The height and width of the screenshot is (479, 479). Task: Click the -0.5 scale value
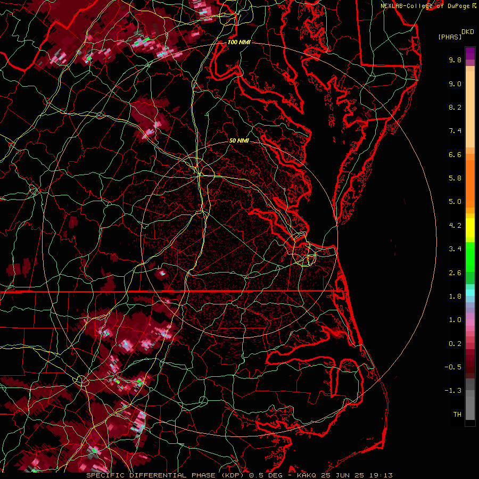tap(453, 367)
